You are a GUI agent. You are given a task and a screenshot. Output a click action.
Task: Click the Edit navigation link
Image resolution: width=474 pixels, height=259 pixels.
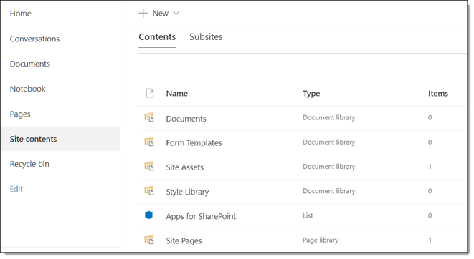click(x=16, y=189)
